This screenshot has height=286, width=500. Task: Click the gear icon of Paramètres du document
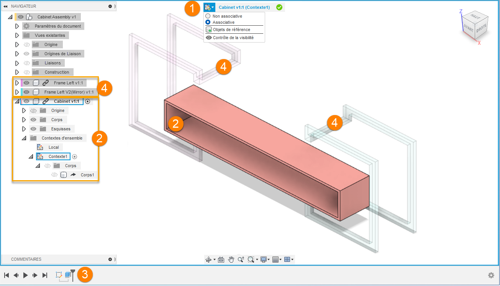(26, 26)
